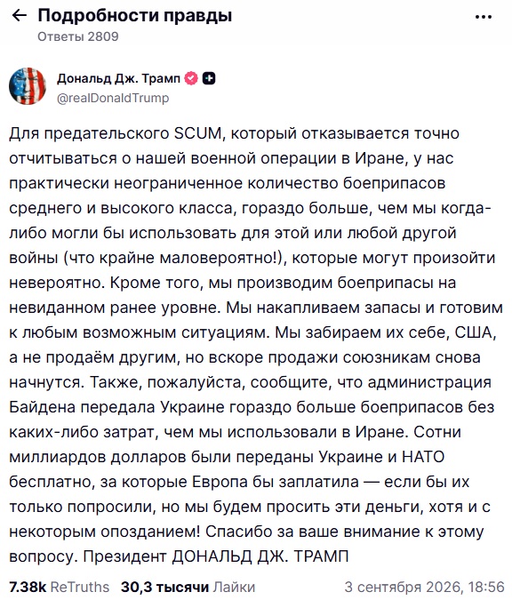Open the three-dot more options menu

coord(484,17)
